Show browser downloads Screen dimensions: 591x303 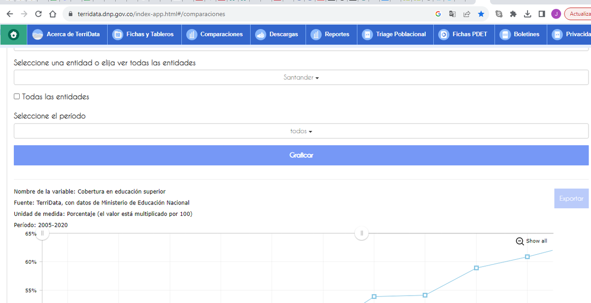[527, 14]
